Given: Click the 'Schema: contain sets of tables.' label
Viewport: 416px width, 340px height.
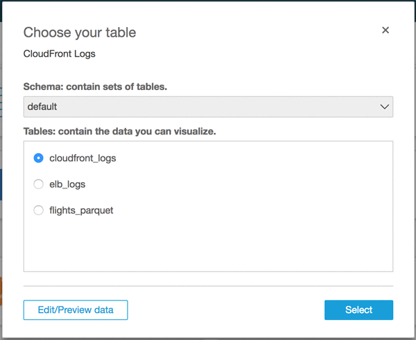Looking at the screenshot, I should pyautogui.click(x=95, y=87).
